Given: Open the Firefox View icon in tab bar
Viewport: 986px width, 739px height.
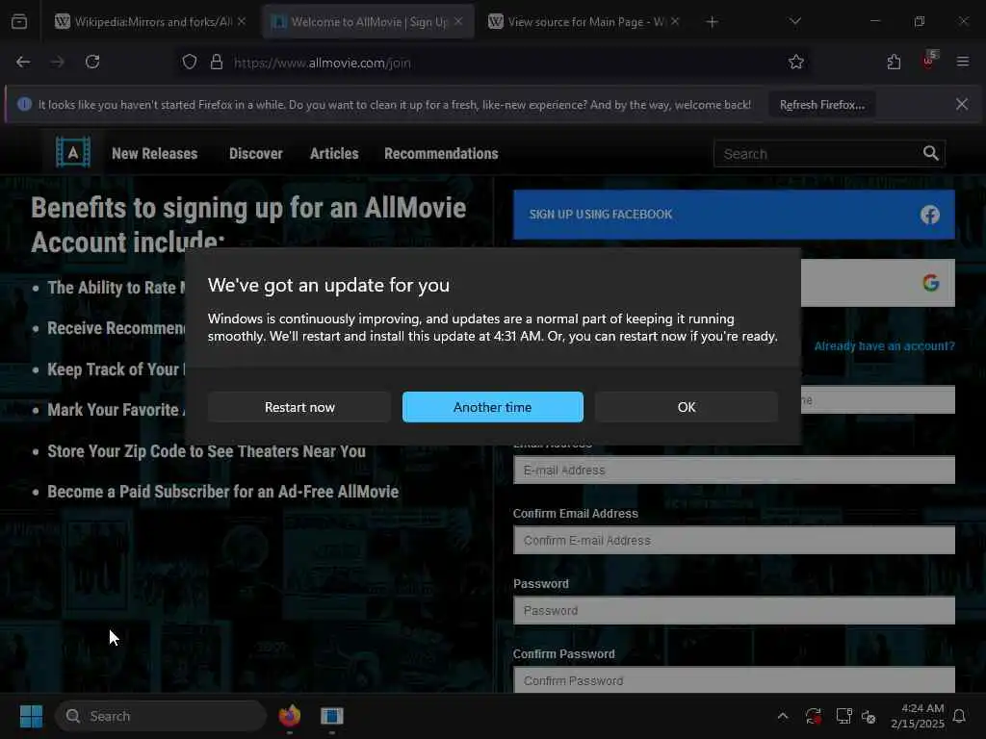Looking at the screenshot, I should coord(19,22).
